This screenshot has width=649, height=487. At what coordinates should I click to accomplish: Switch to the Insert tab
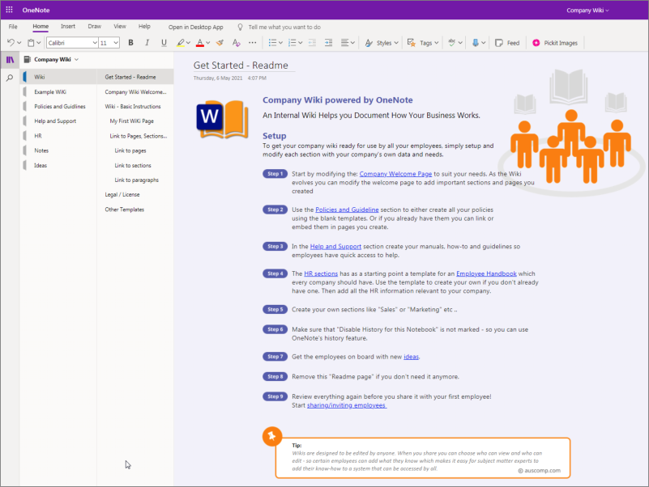68,26
